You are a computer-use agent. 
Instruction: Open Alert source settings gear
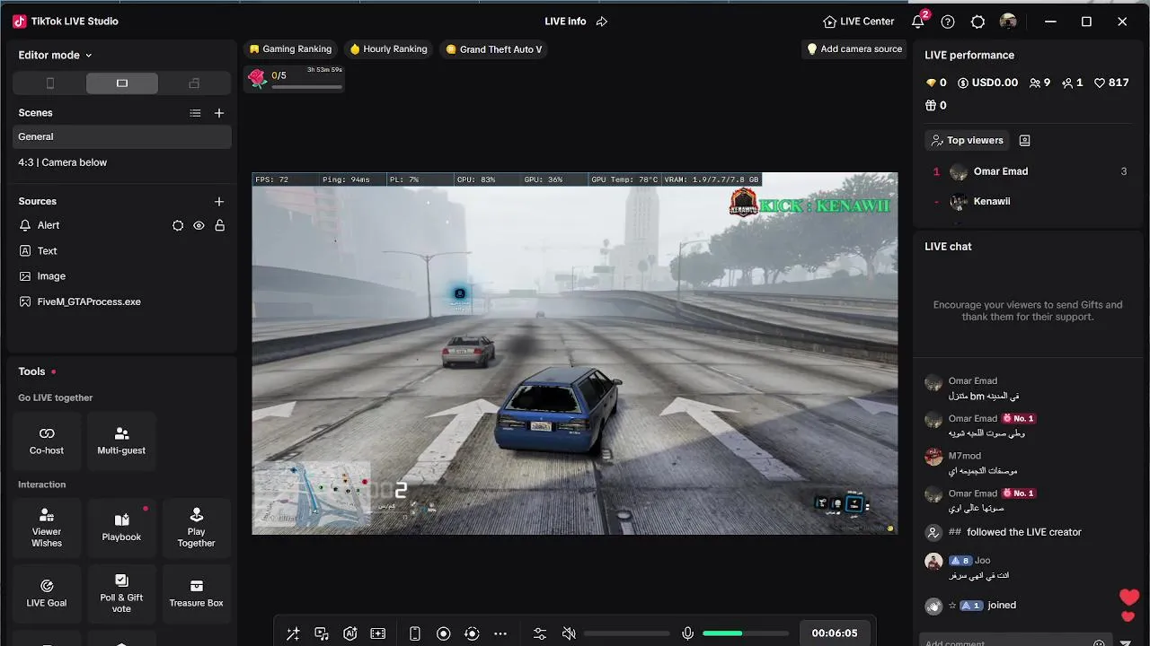[178, 226]
